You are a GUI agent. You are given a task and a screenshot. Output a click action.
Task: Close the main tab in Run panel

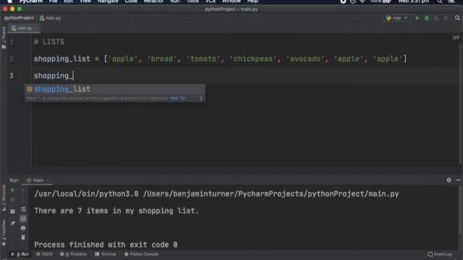tap(48, 180)
